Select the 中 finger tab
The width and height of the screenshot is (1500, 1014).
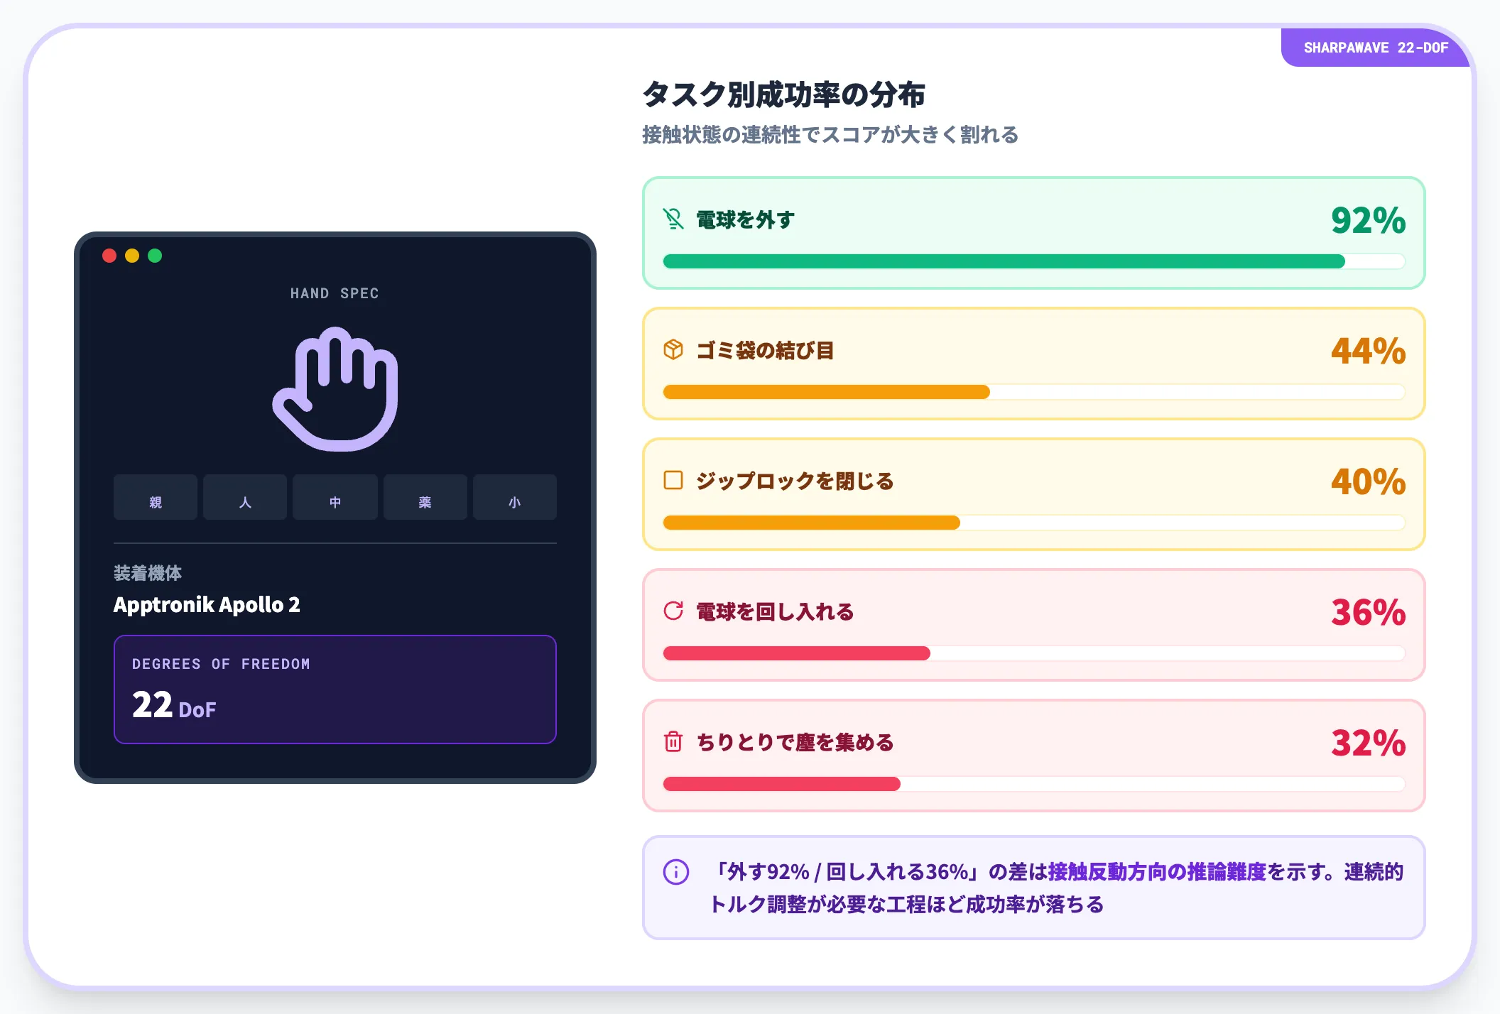335,498
